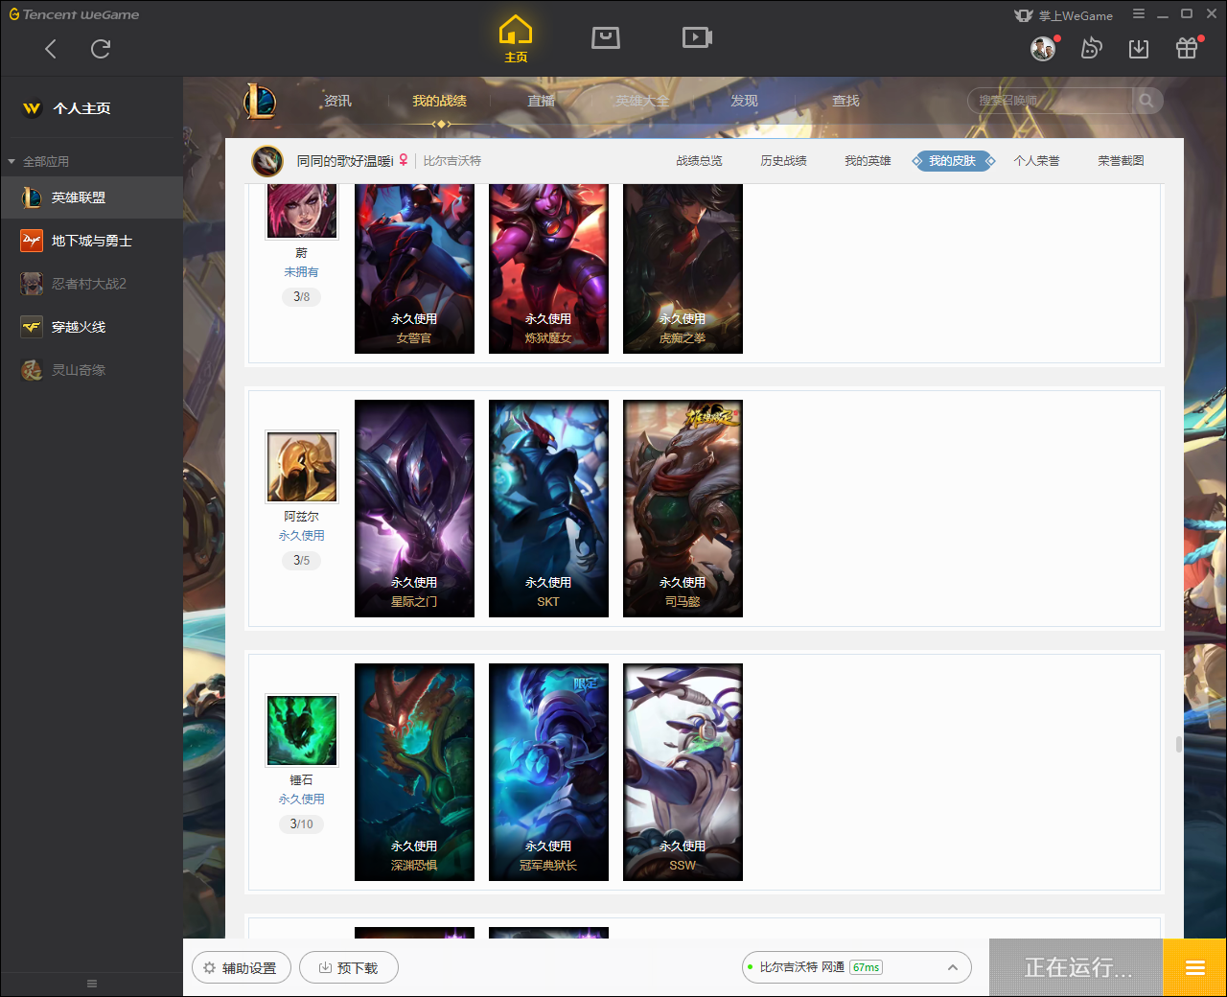Open the SKT skin card
This screenshot has width=1227, height=997.
pyautogui.click(x=548, y=508)
